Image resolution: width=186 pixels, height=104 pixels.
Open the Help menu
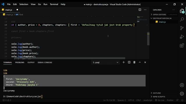tap(63, 4)
